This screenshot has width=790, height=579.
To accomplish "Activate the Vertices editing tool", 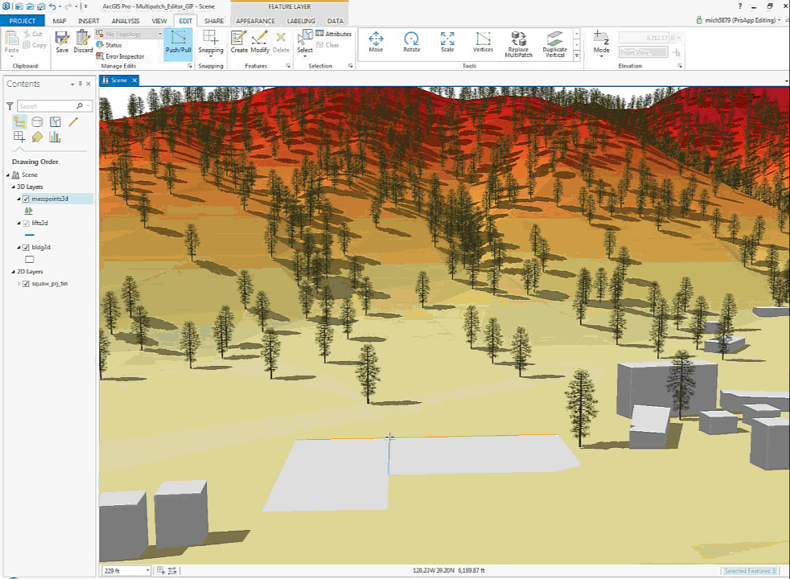I will click(x=483, y=42).
